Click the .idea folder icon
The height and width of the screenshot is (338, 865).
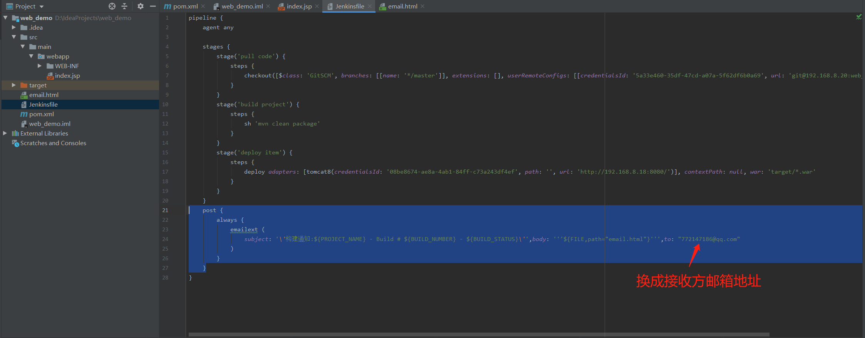[x=24, y=28]
